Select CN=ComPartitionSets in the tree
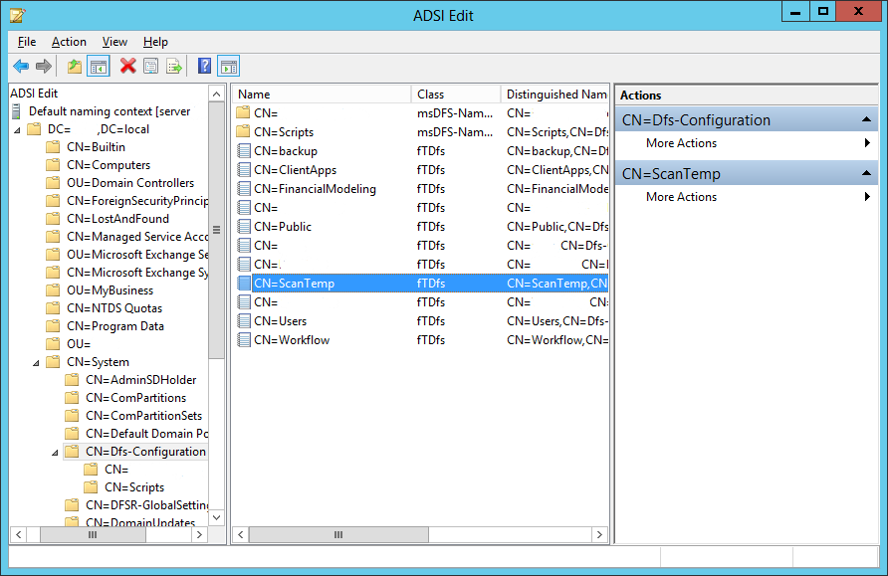Viewport: 888px width, 576px height. point(143,416)
